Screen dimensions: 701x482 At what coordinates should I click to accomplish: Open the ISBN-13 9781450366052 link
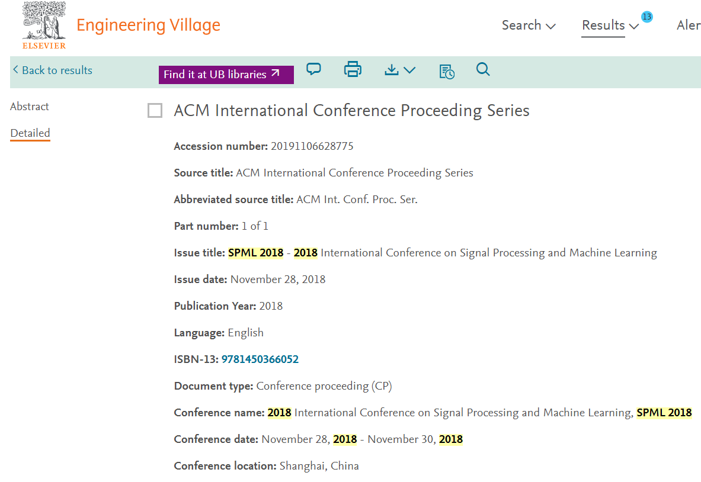(260, 359)
